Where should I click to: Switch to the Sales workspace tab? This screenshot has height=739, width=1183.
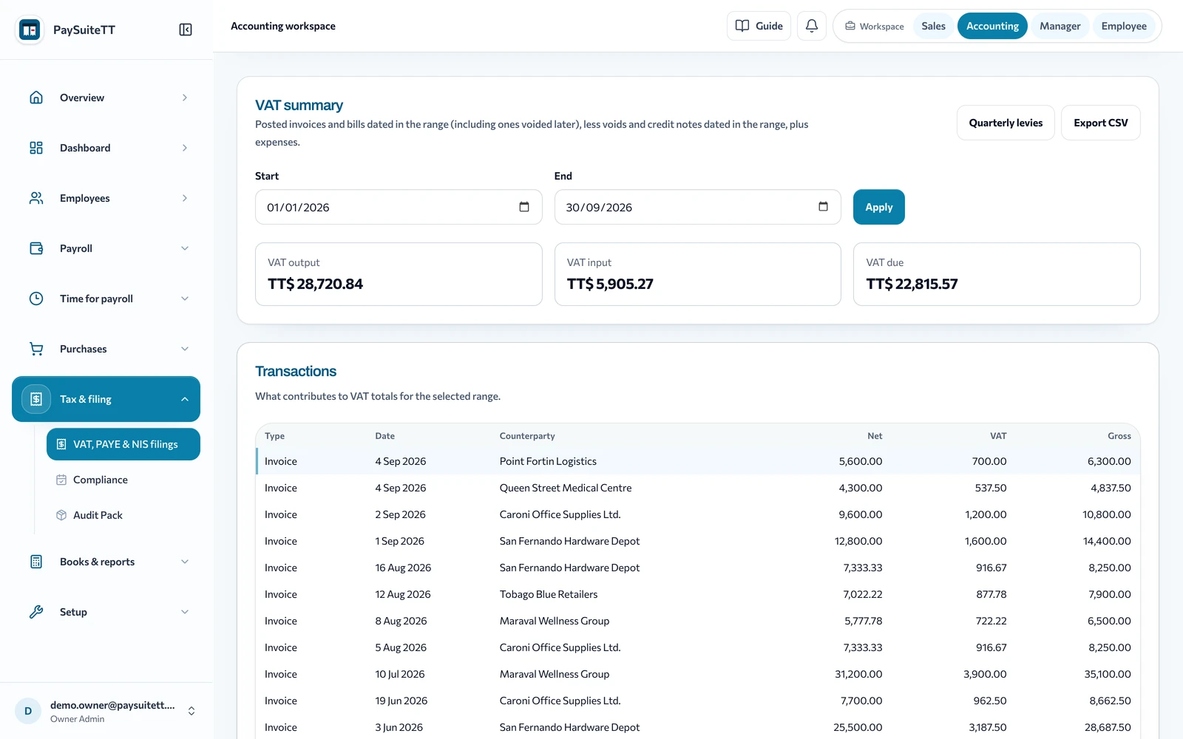[x=933, y=26]
